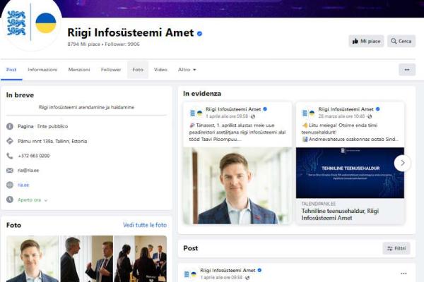The height and width of the screenshot is (282, 424).
Task: Open the three-dot options of the bottom post
Action: click(404, 274)
